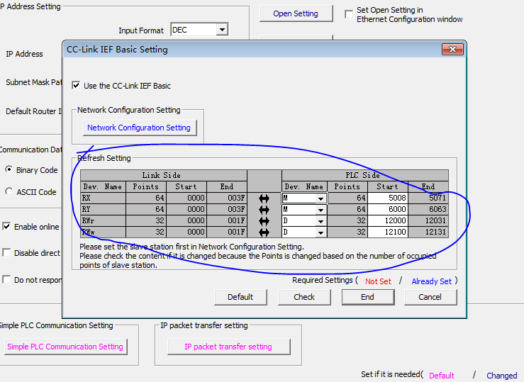Select the ASCII Code radio button
The height and width of the screenshot is (382, 524).
9,191
